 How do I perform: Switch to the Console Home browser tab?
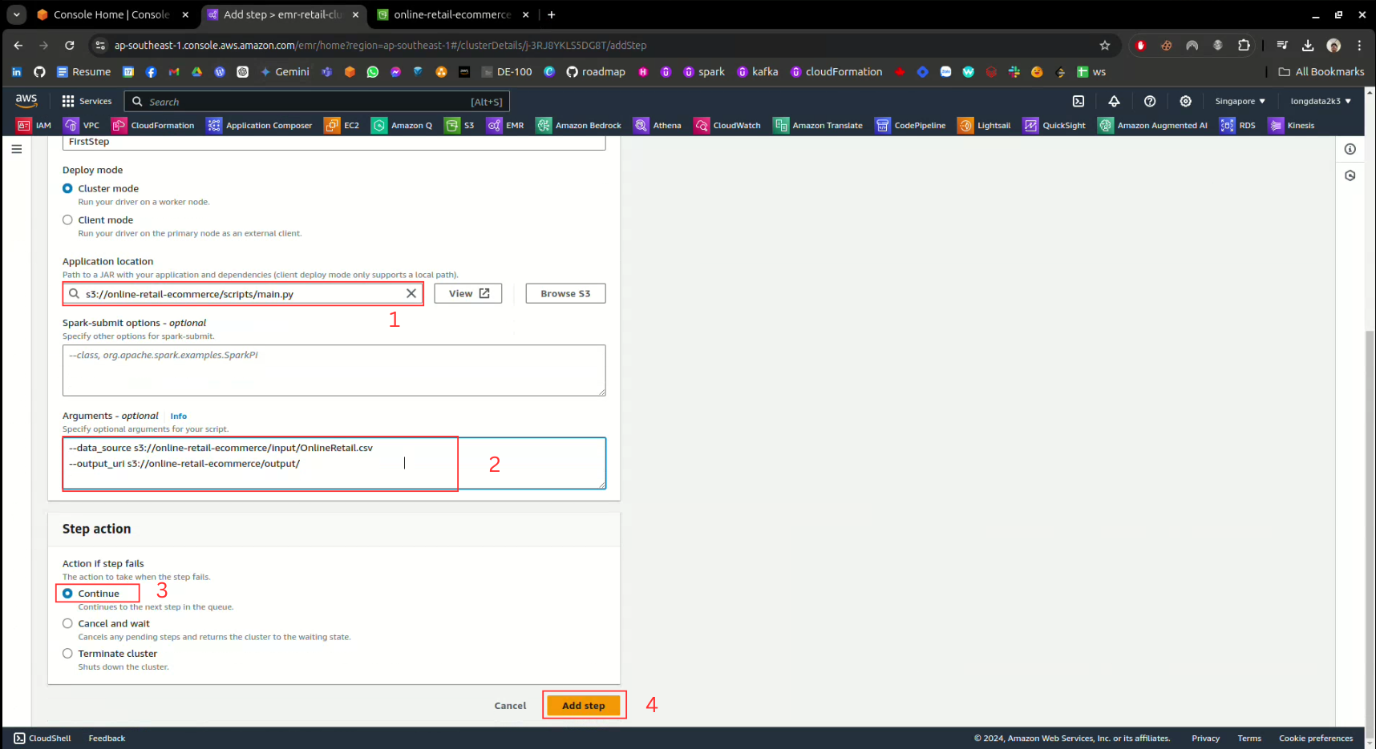tap(111, 14)
